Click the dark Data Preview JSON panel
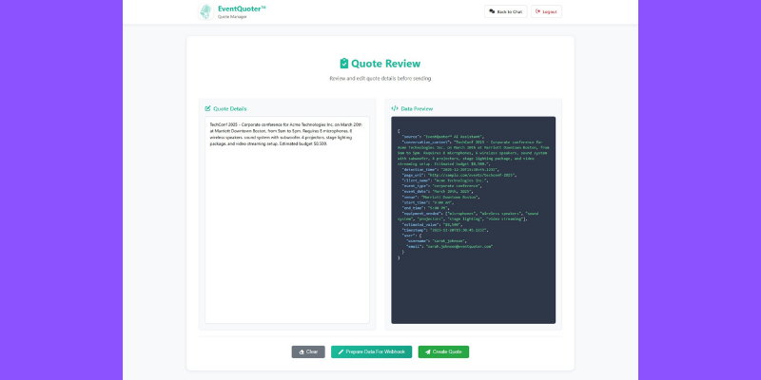The height and width of the screenshot is (380, 761). point(473,219)
